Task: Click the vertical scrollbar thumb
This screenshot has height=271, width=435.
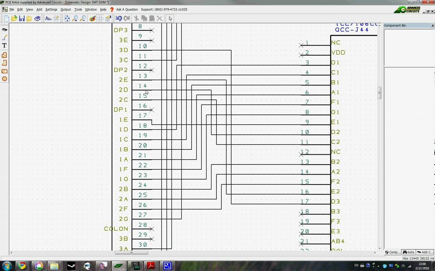Action: tap(380, 93)
